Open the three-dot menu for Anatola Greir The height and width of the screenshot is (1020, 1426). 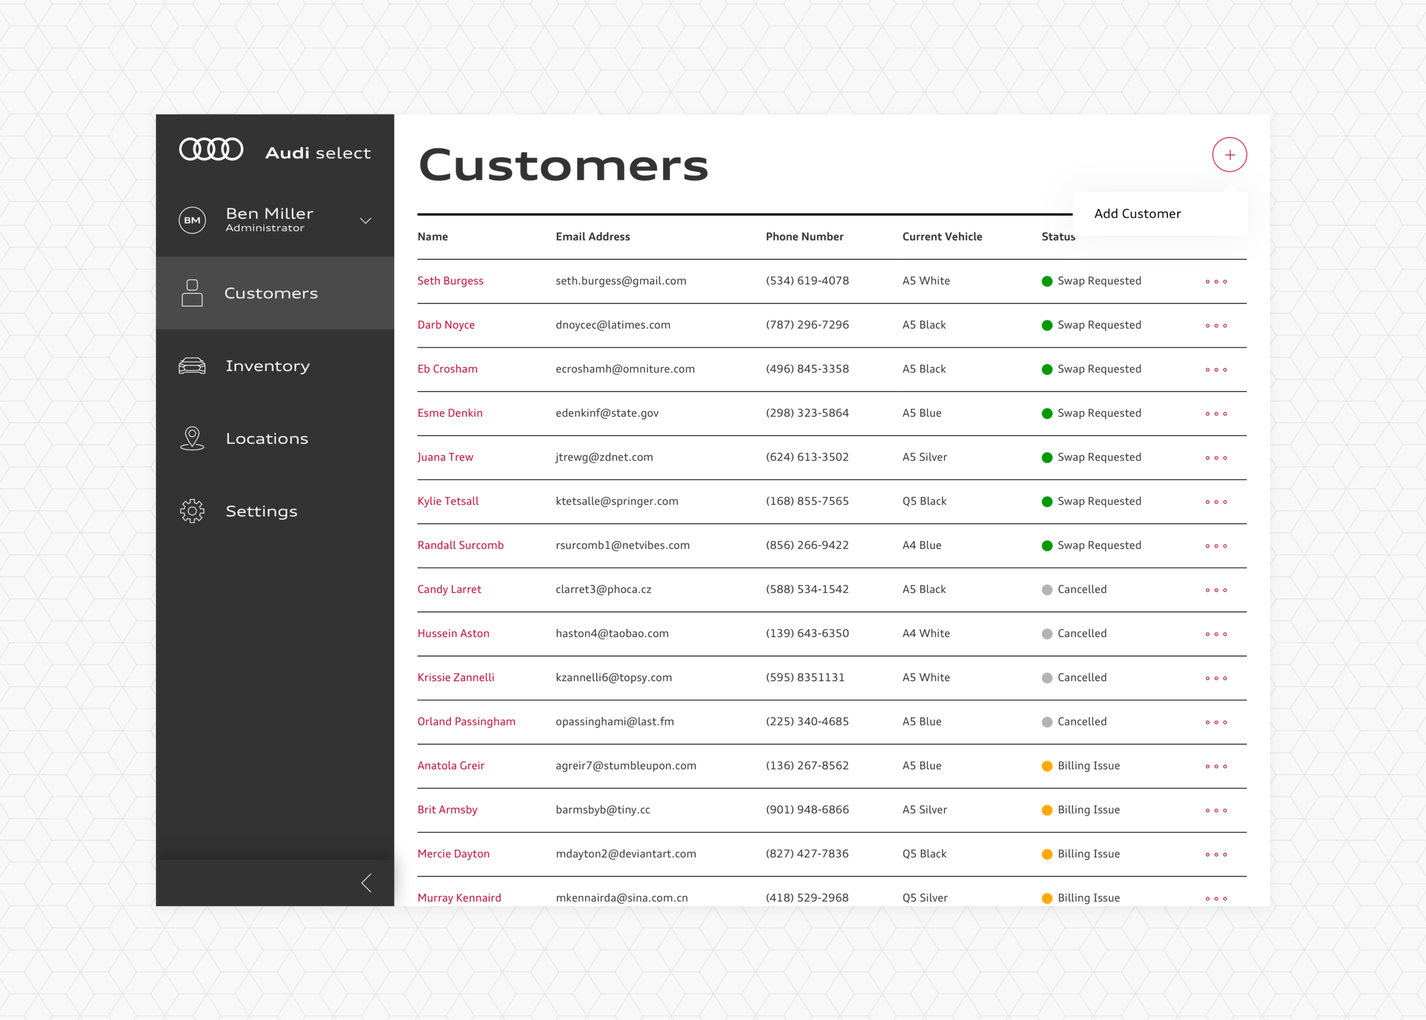(x=1216, y=766)
